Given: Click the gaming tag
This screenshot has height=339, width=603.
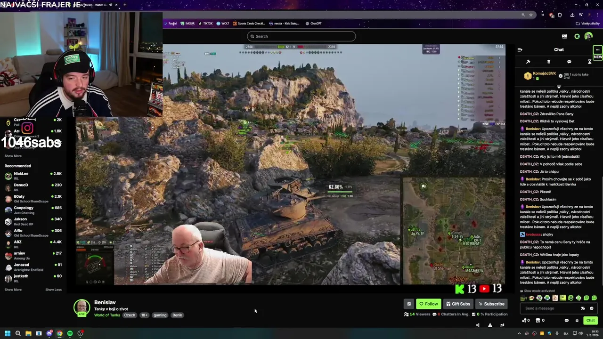Looking at the screenshot, I should pos(160,315).
